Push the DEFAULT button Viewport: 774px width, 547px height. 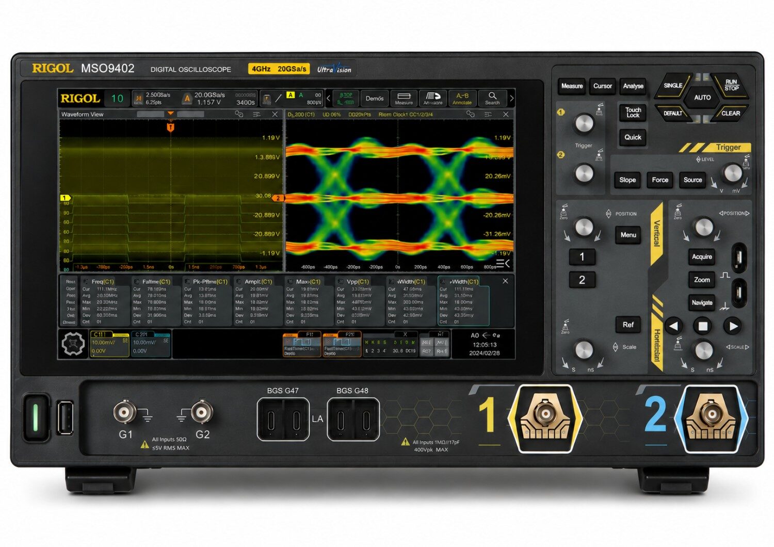pyautogui.click(x=673, y=113)
